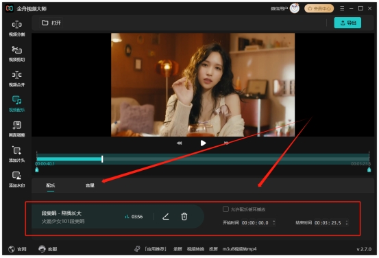
Task: Click the user avatar icon
Action: 295,8
